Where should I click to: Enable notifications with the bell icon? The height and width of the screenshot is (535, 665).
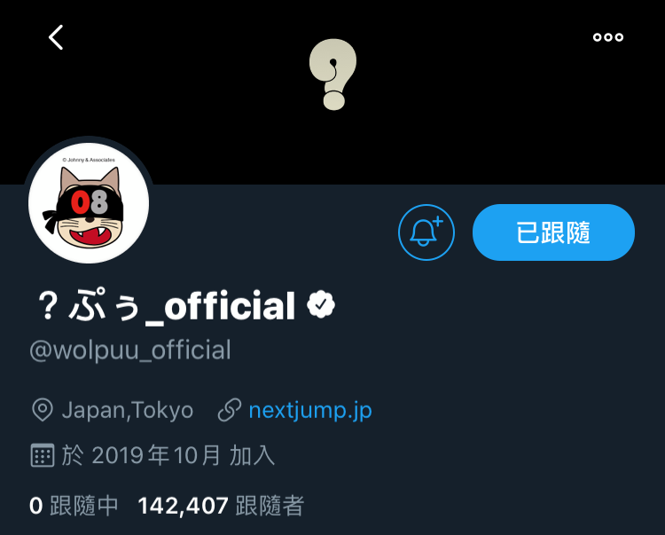point(426,232)
